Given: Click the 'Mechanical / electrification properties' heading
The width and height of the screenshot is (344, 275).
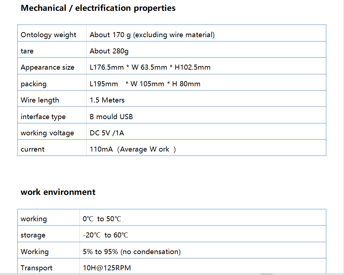Looking at the screenshot, I should pos(98,8).
